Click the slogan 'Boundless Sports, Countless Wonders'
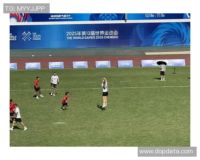This screenshot has height=160, width=200. [61, 18]
